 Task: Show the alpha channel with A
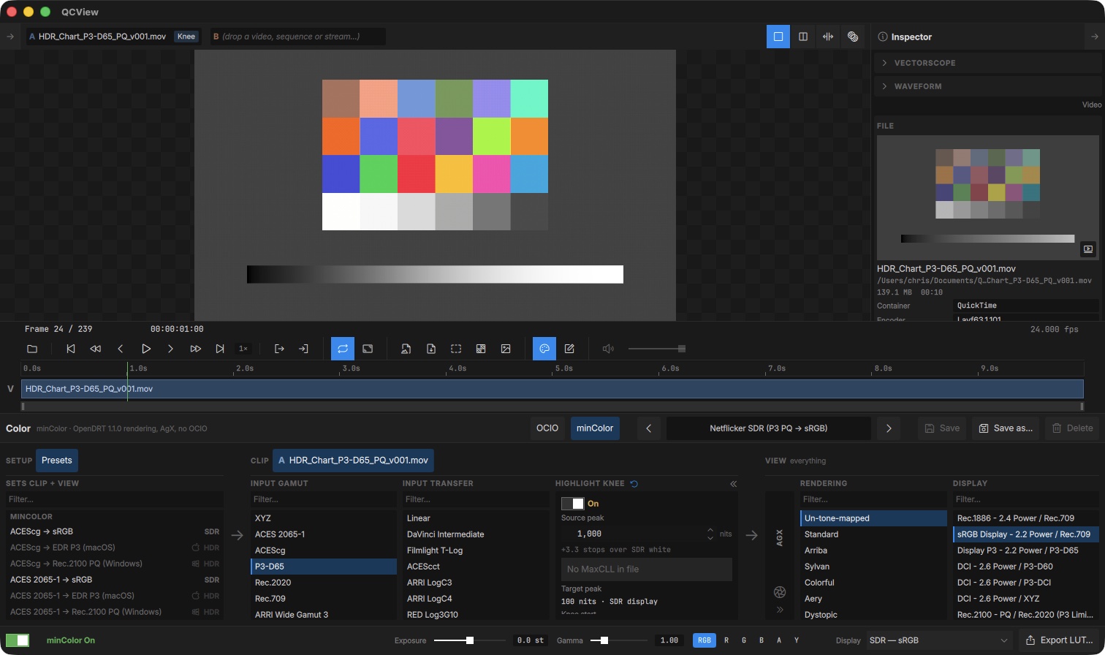[x=779, y=640]
